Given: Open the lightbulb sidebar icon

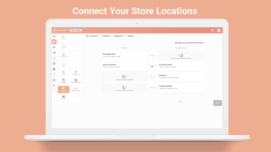Looking at the screenshot, I should pyautogui.click(x=54, y=74).
